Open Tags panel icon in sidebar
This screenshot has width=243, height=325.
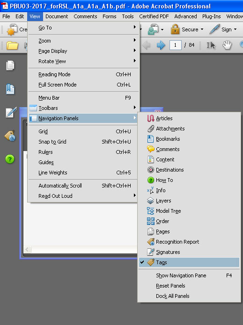[x=10, y=136]
